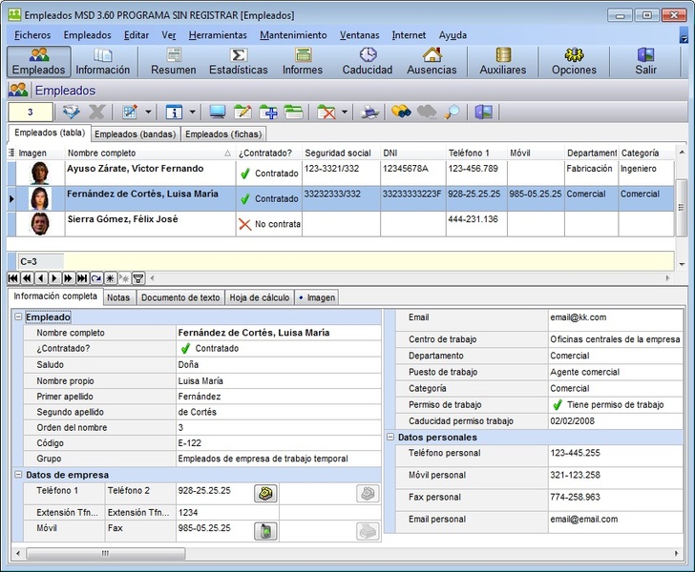
Task: Open the Hoja de cálculo tab
Action: click(260, 297)
